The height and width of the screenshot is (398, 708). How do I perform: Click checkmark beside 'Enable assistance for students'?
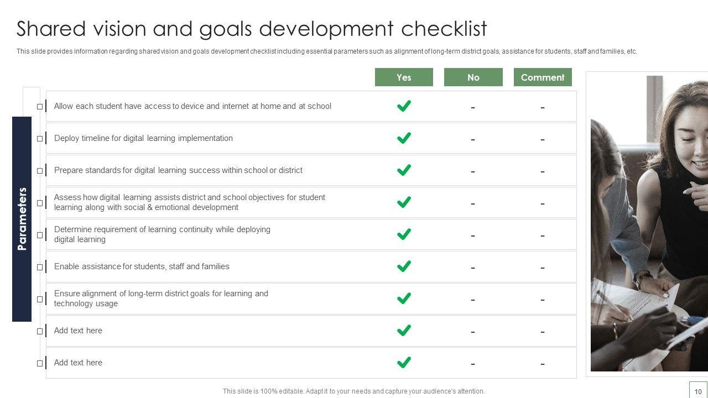[404, 266]
